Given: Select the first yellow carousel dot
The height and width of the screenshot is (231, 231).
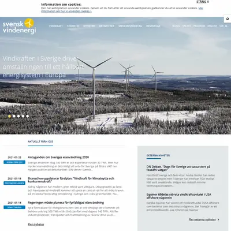Looking at the screenshot, I should tap(9, 116).
